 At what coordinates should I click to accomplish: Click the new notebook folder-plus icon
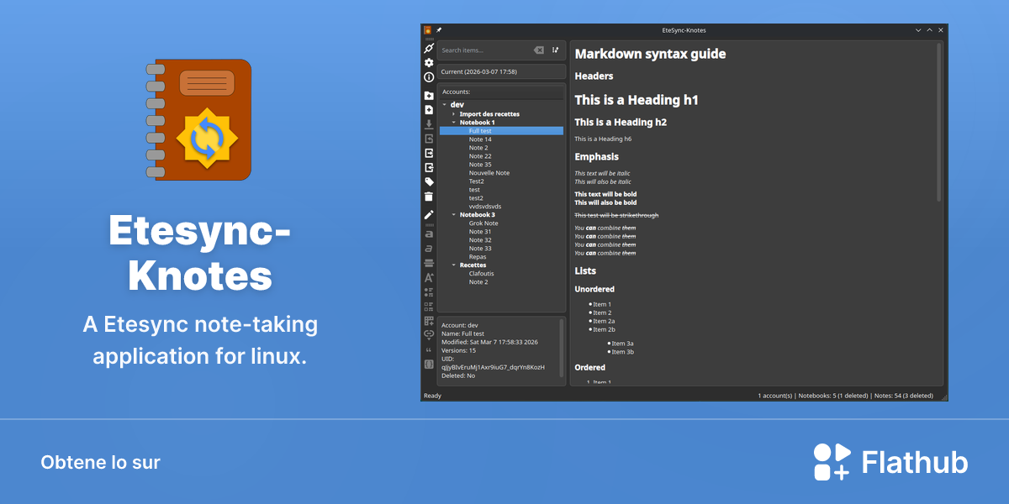click(x=429, y=96)
